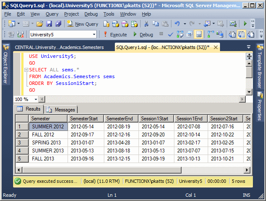Click the Cancel Executing Query stop icon
The image size is (266, 201).
point(161,34)
